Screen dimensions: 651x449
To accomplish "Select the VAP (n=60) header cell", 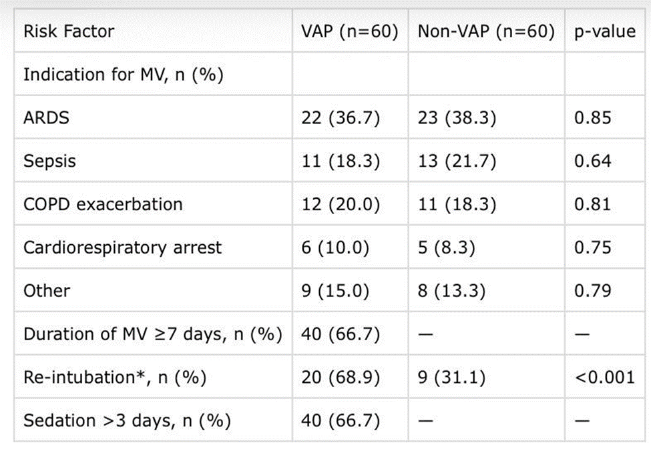I will coord(350,31).
